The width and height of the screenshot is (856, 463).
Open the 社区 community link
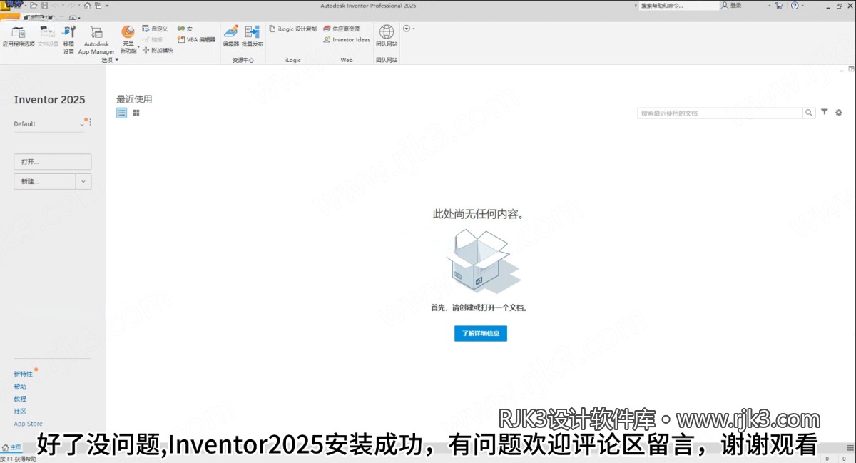(20, 412)
